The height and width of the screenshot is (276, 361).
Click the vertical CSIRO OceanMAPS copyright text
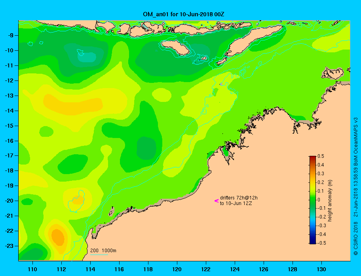pos(356,186)
